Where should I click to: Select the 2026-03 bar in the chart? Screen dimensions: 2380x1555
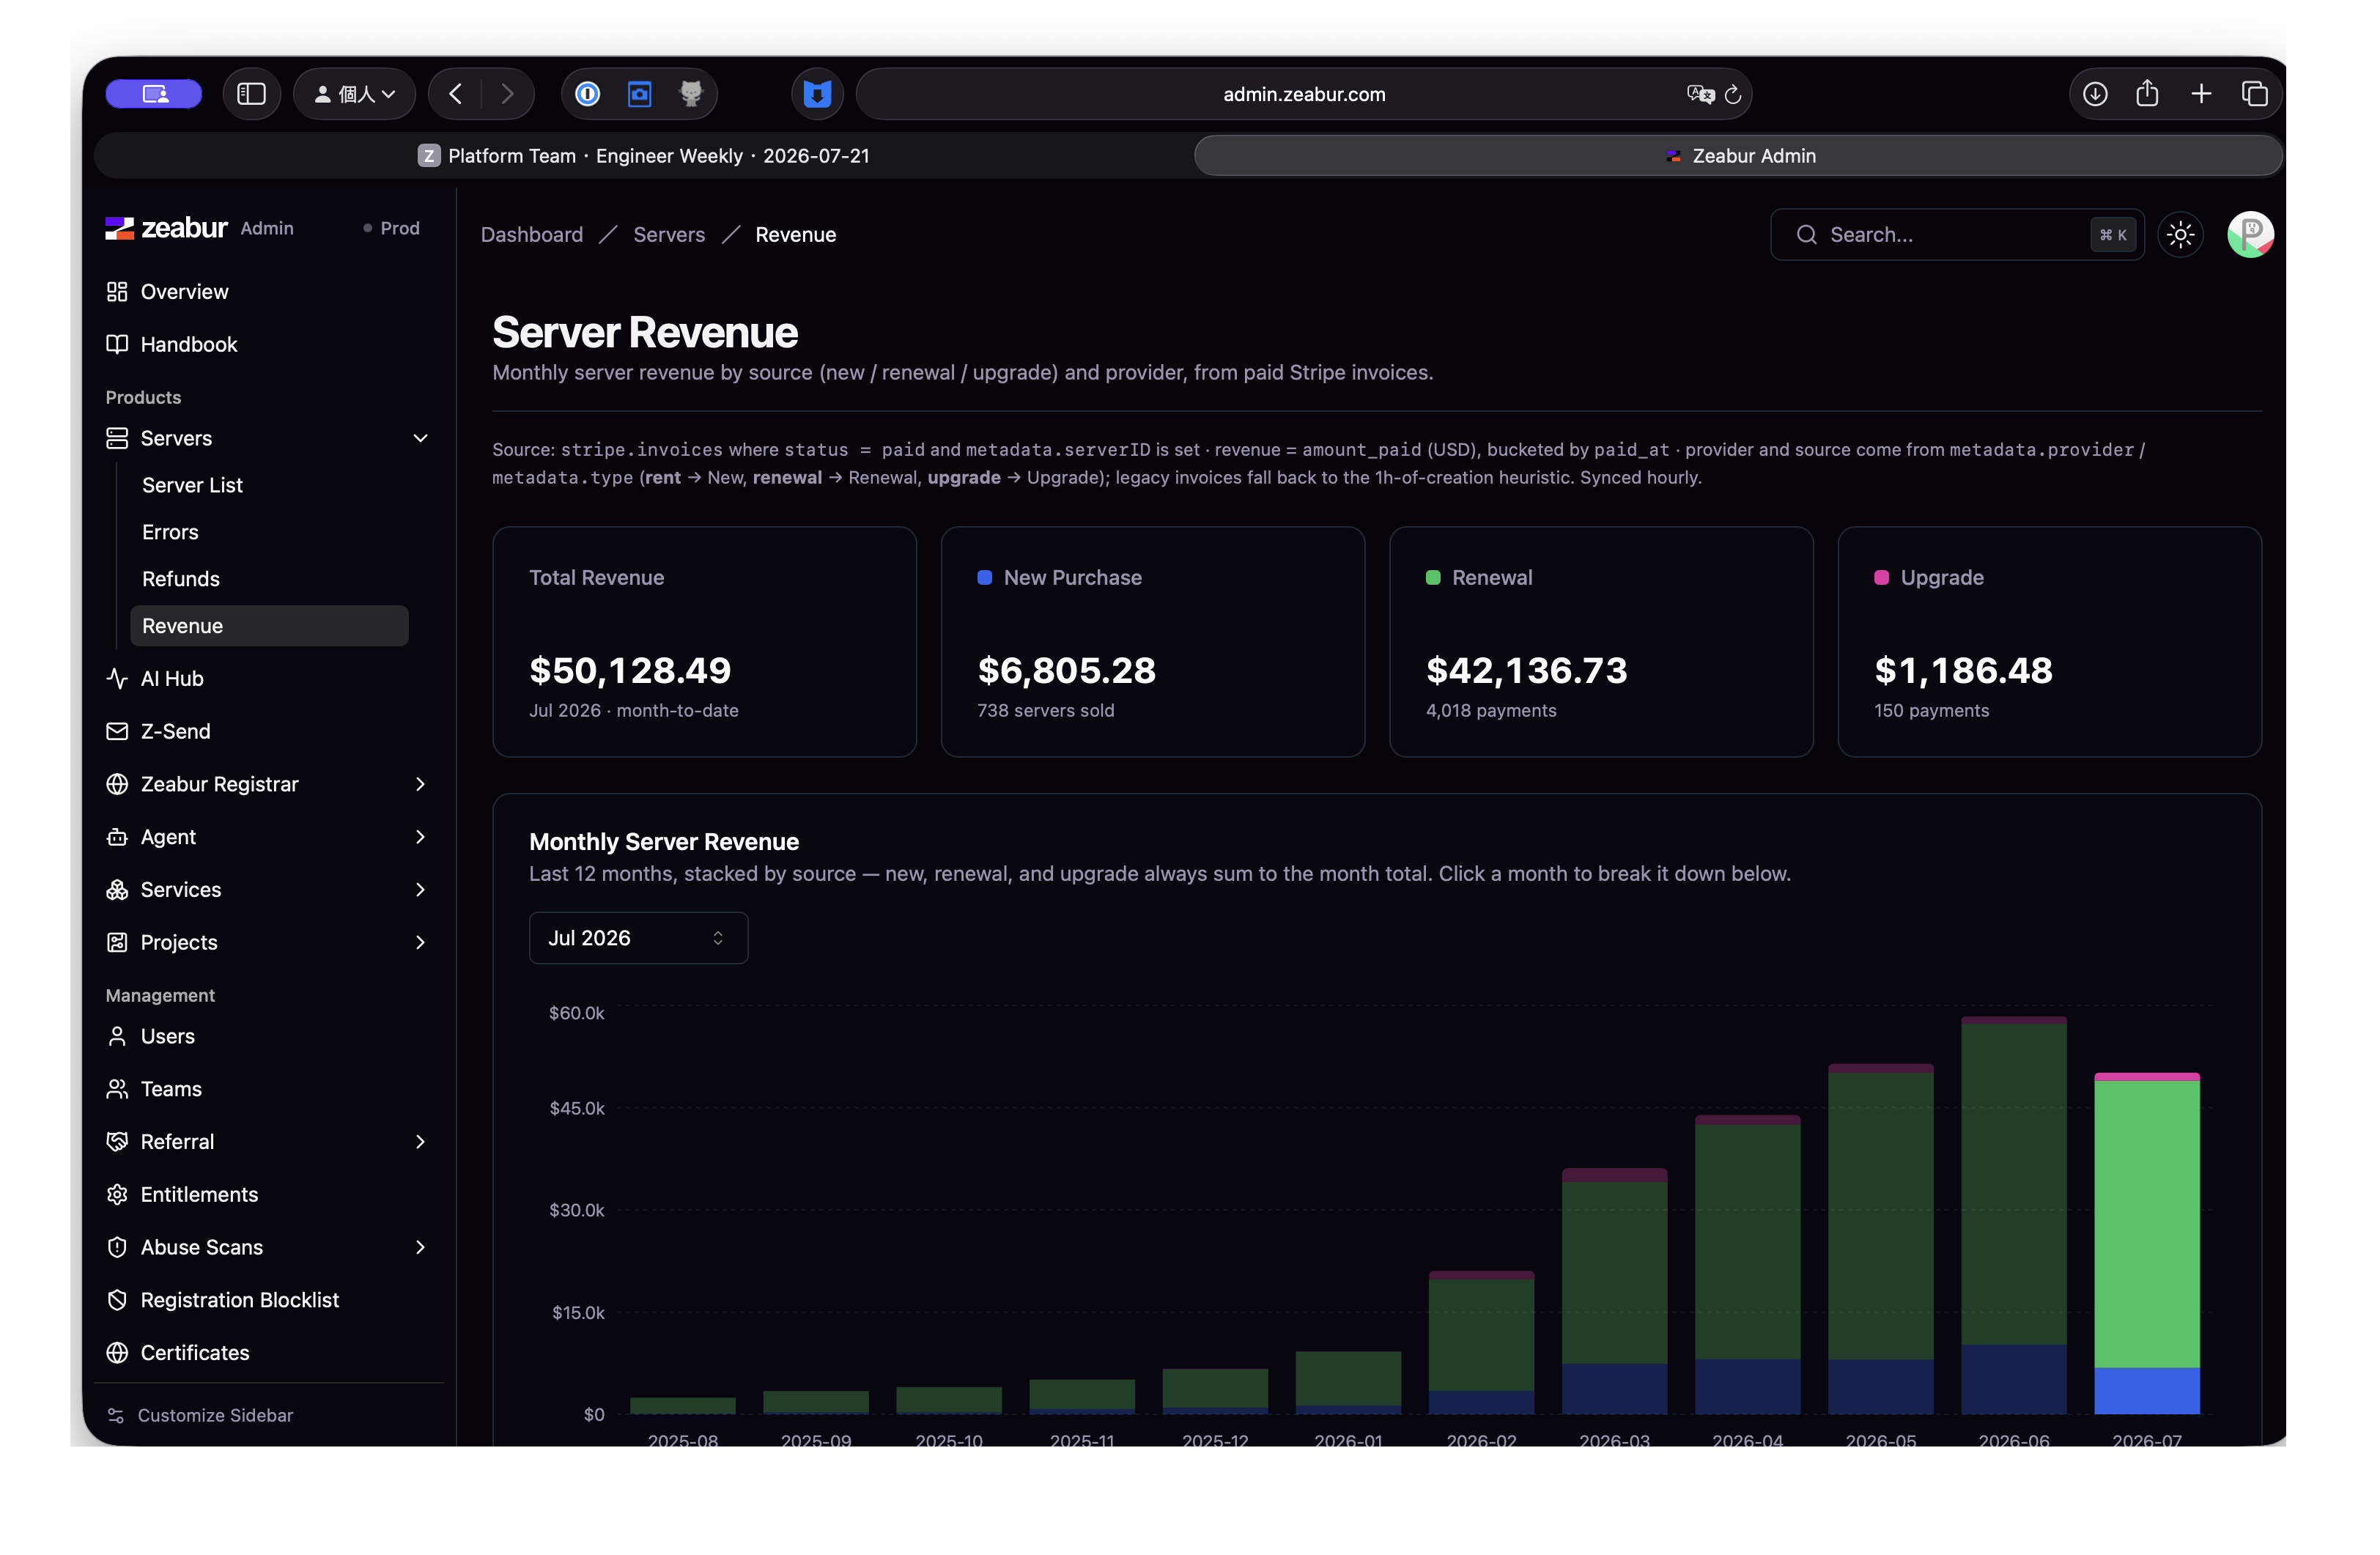(x=1615, y=1292)
